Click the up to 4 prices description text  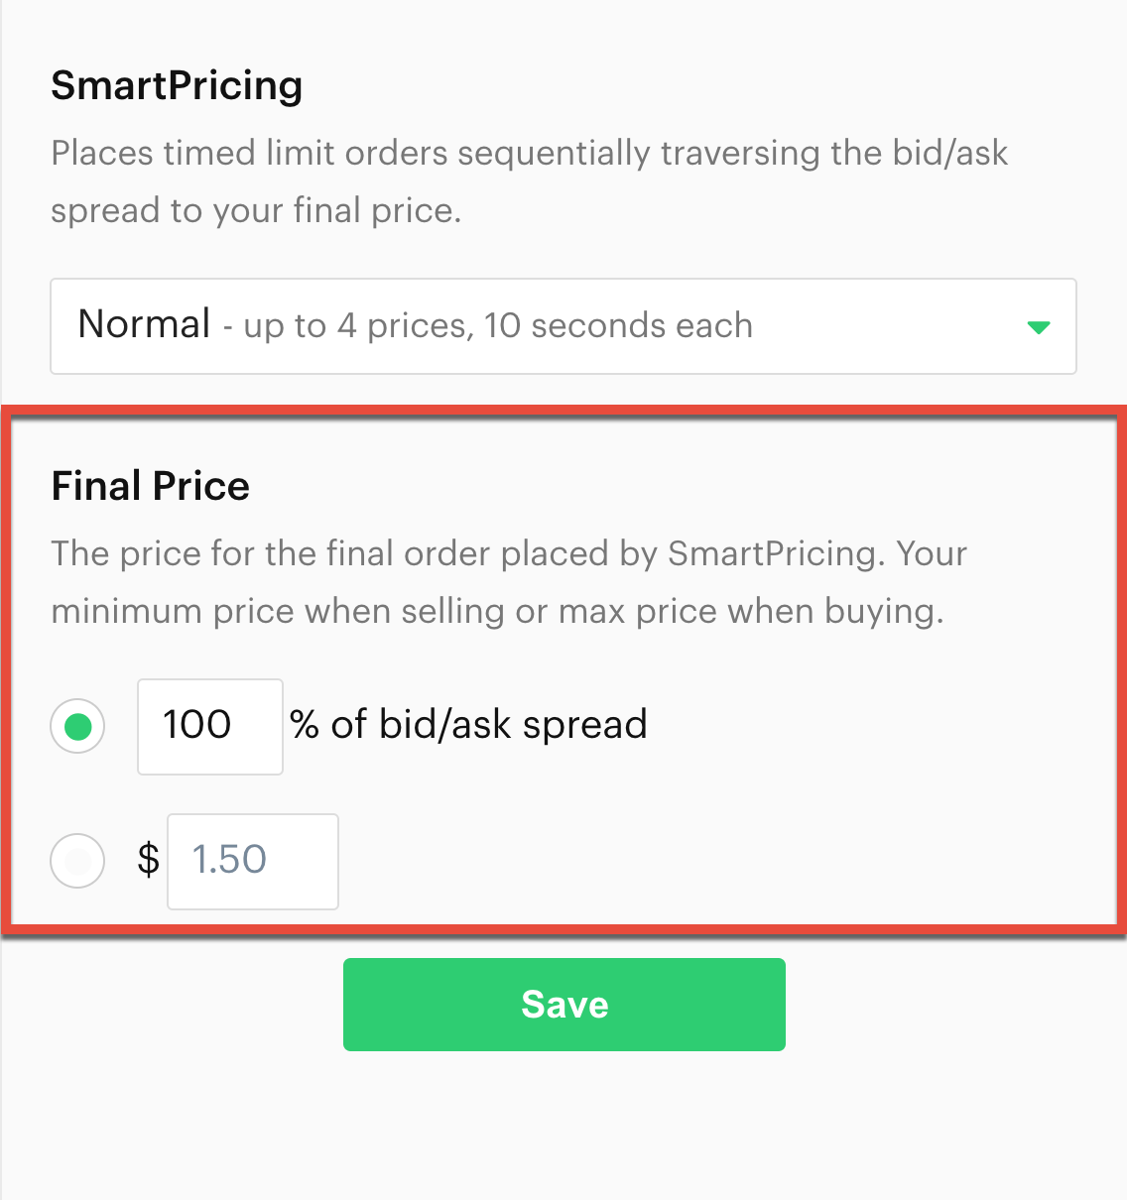pos(498,325)
